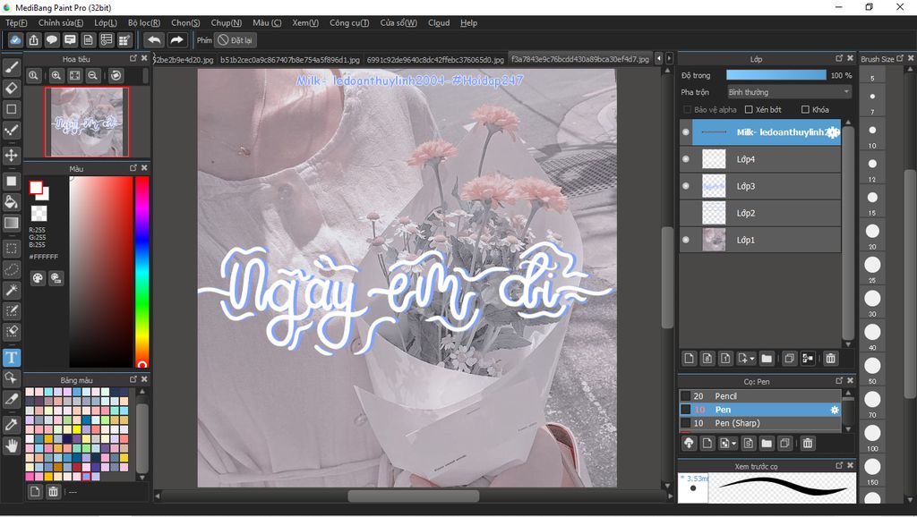Delete layer with trash icon in Lớp panel
The image size is (917, 517).
coord(830,358)
